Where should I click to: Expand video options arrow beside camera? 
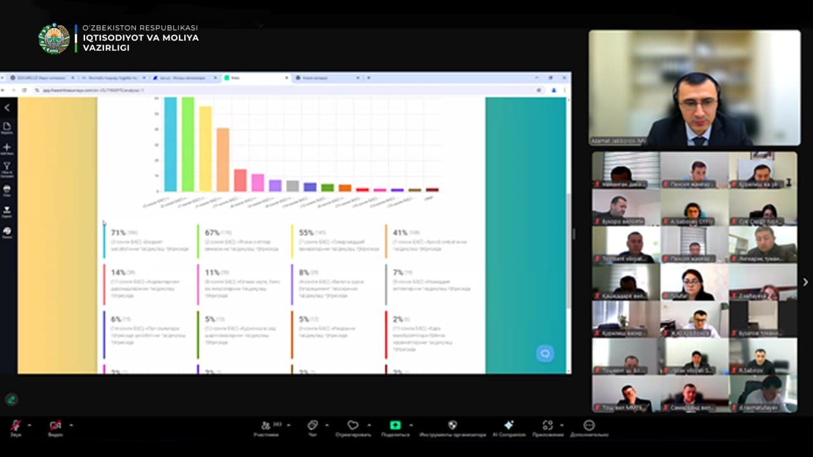coord(71,425)
